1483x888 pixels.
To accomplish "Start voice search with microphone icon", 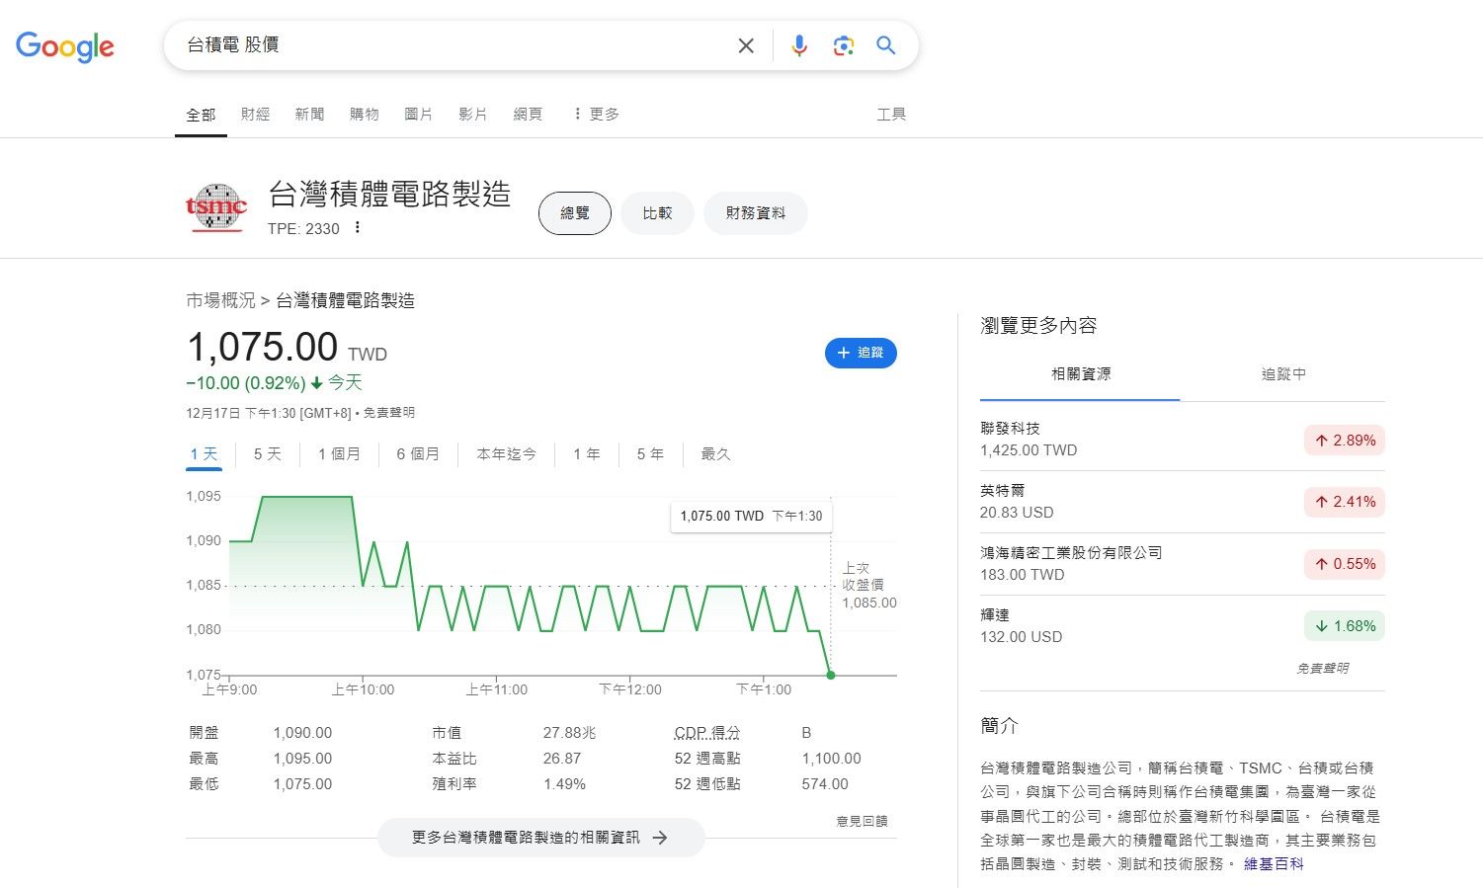I will click(799, 45).
